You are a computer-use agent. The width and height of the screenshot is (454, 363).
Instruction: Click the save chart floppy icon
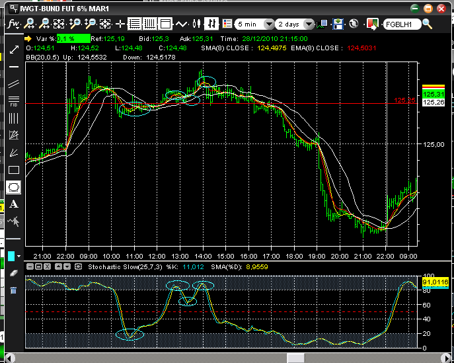tap(338, 24)
